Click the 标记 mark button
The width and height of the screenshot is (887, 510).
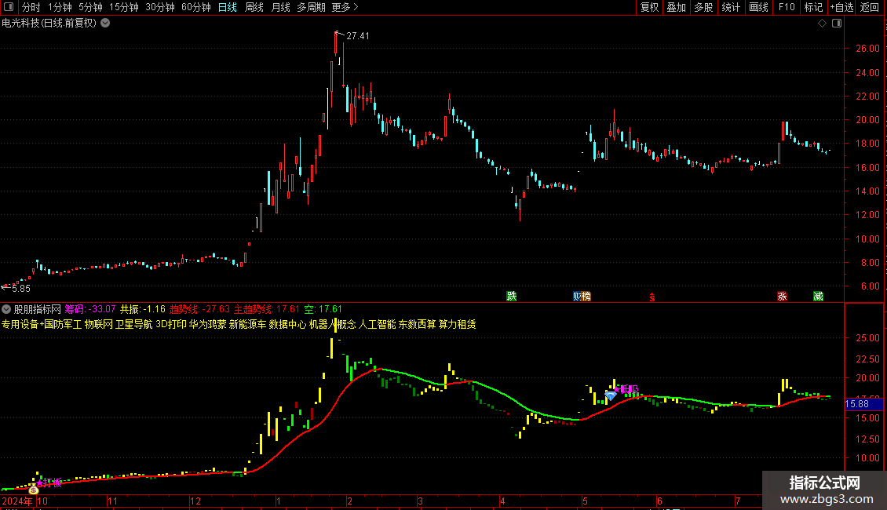click(813, 7)
